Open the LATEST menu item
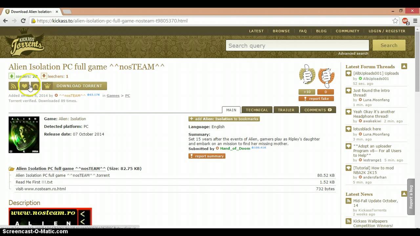 pyautogui.click(x=256, y=31)
